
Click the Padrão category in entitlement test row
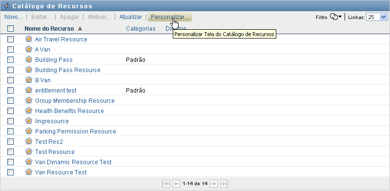pyautogui.click(x=136, y=91)
